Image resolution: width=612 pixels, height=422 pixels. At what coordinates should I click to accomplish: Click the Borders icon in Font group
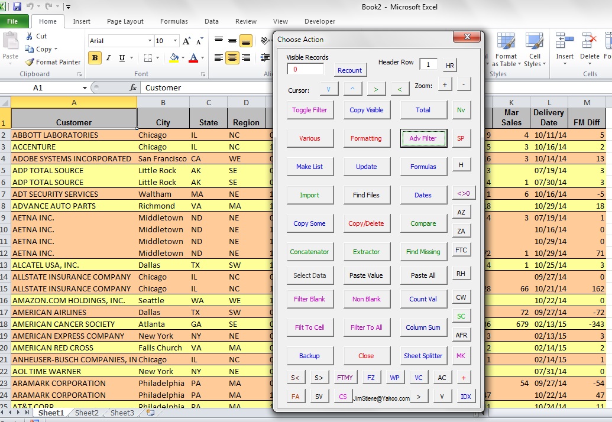point(148,58)
